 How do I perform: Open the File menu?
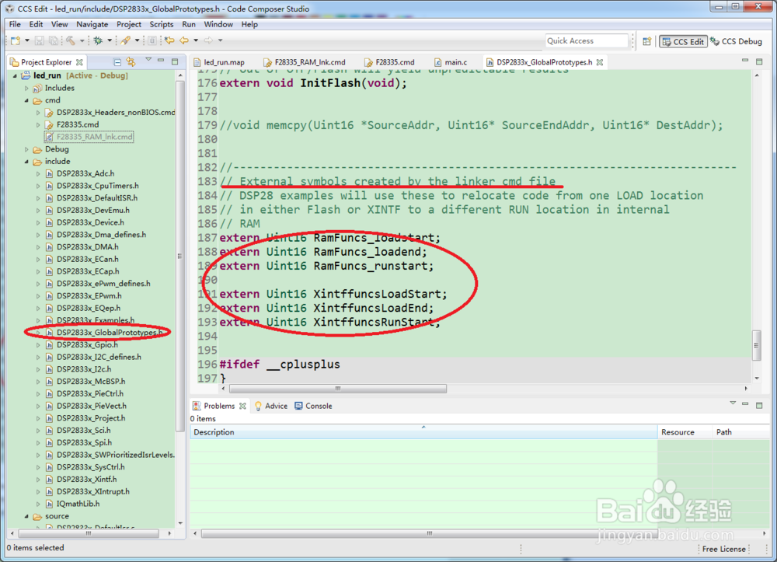click(x=15, y=24)
